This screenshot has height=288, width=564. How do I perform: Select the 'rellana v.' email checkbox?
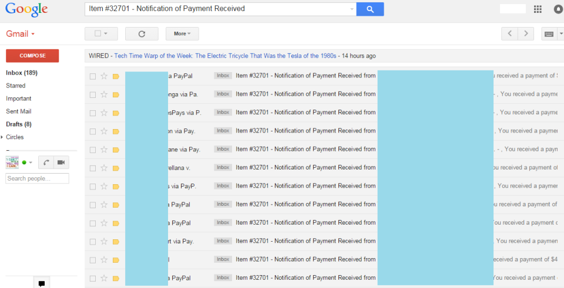(x=93, y=168)
